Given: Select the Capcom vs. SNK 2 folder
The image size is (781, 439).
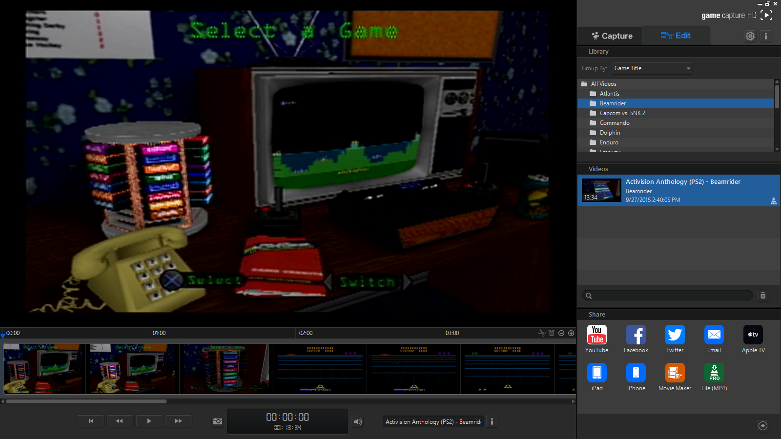Looking at the screenshot, I should (622, 113).
